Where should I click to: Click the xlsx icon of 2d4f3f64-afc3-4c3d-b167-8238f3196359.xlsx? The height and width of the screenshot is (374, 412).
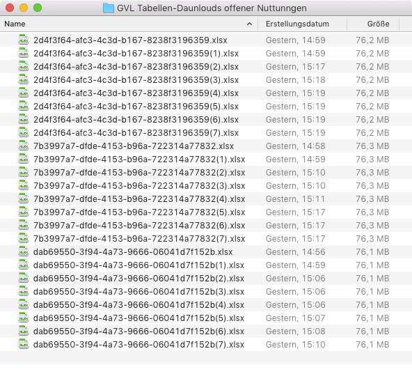point(24,40)
